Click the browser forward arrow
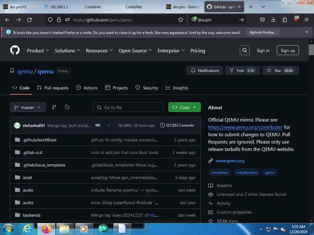 18,20
